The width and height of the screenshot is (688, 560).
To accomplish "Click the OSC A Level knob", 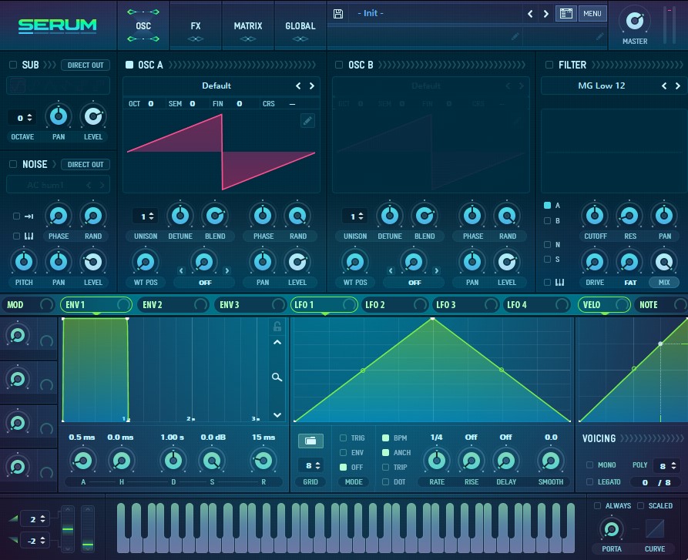I will 297,262.
